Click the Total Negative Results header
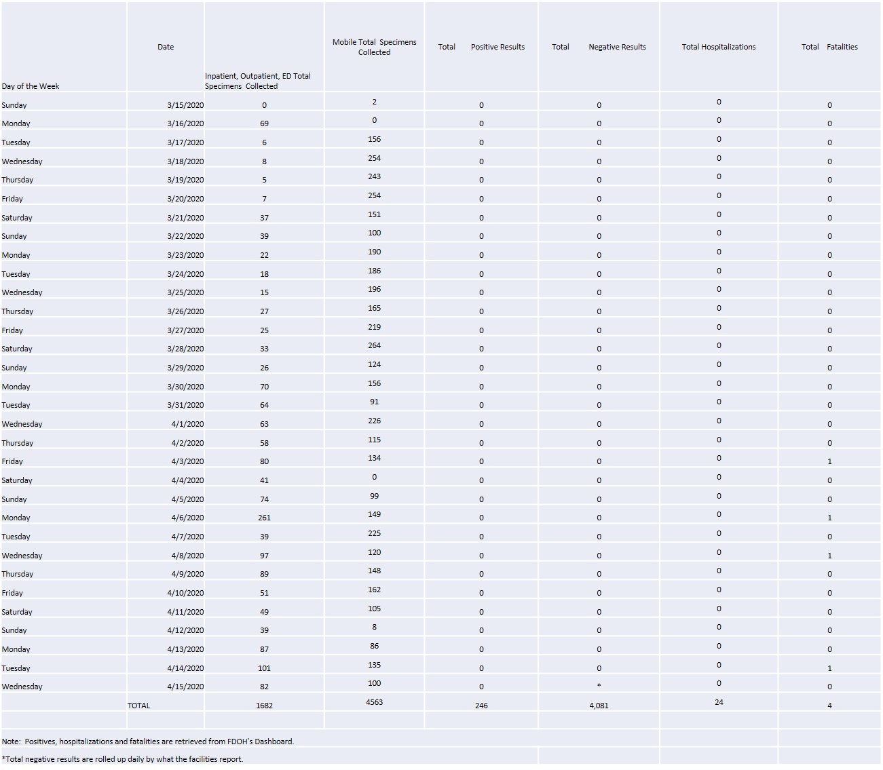Image resolution: width=883 pixels, height=770 pixels. (599, 47)
